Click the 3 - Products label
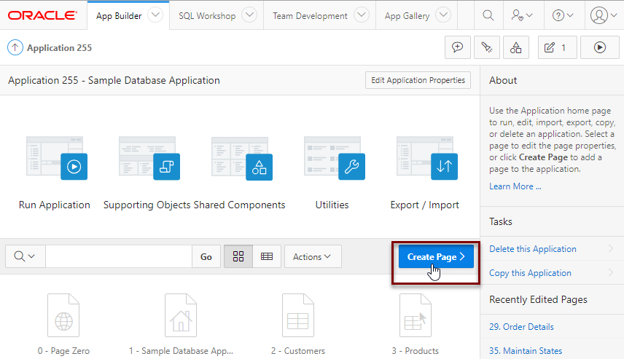The width and height of the screenshot is (624, 359). (415, 351)
